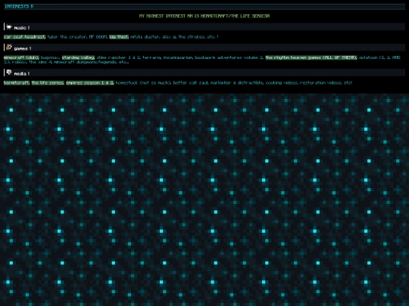Click the highlighted "minecraft (duh)" text
The height and width of the screenshot is (306, 409).
(21, 57)
